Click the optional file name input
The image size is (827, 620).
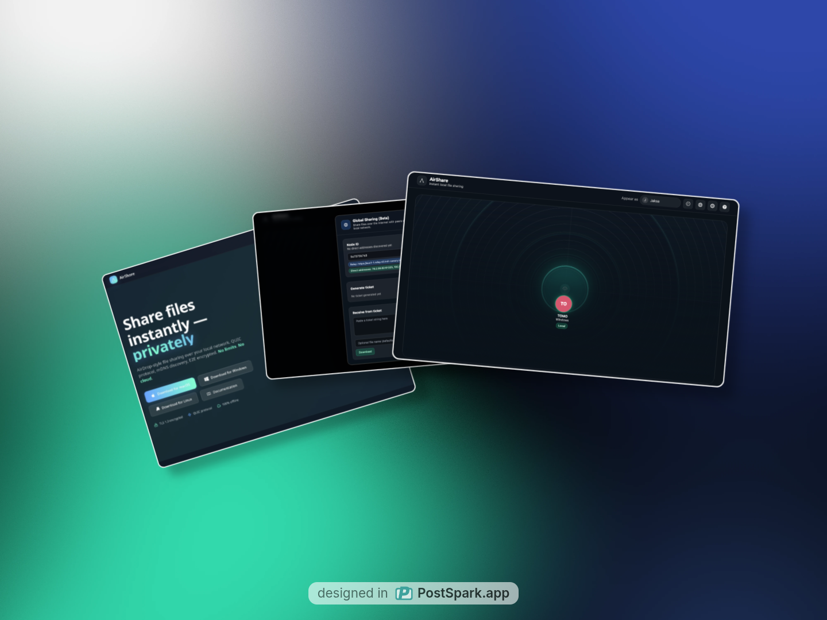click(374, 342)
